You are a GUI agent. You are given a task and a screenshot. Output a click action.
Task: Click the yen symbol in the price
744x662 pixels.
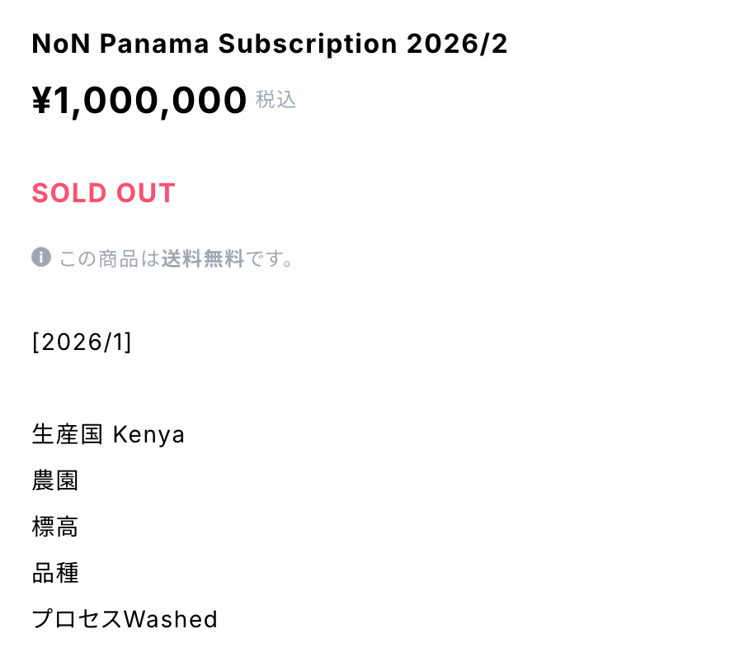[x=43, y=102]
